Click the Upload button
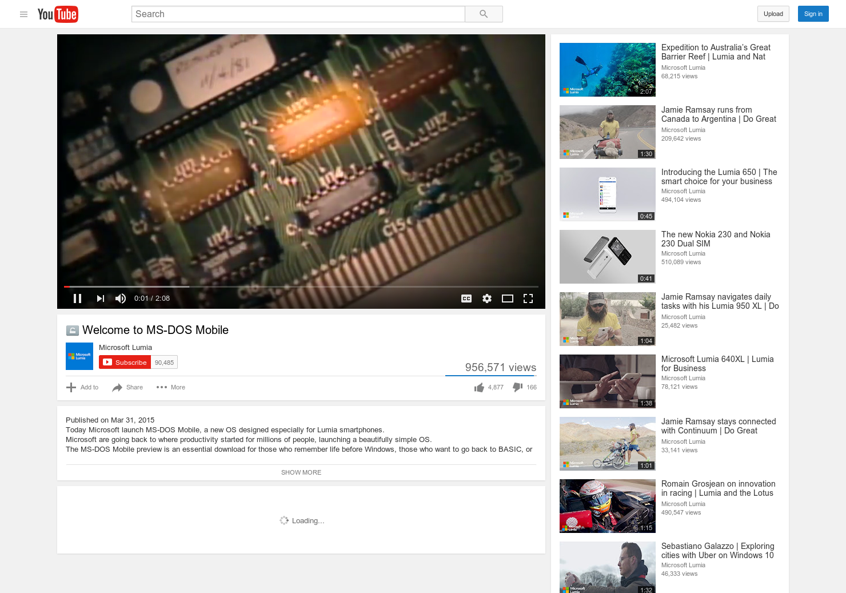The image size is (846, 593). 773,14
